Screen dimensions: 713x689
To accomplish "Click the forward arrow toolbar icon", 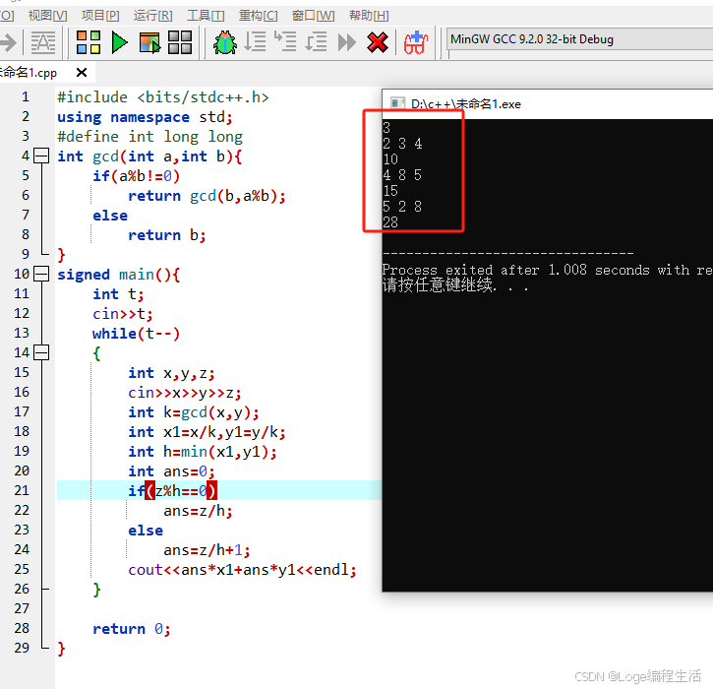I will (8, 42).
